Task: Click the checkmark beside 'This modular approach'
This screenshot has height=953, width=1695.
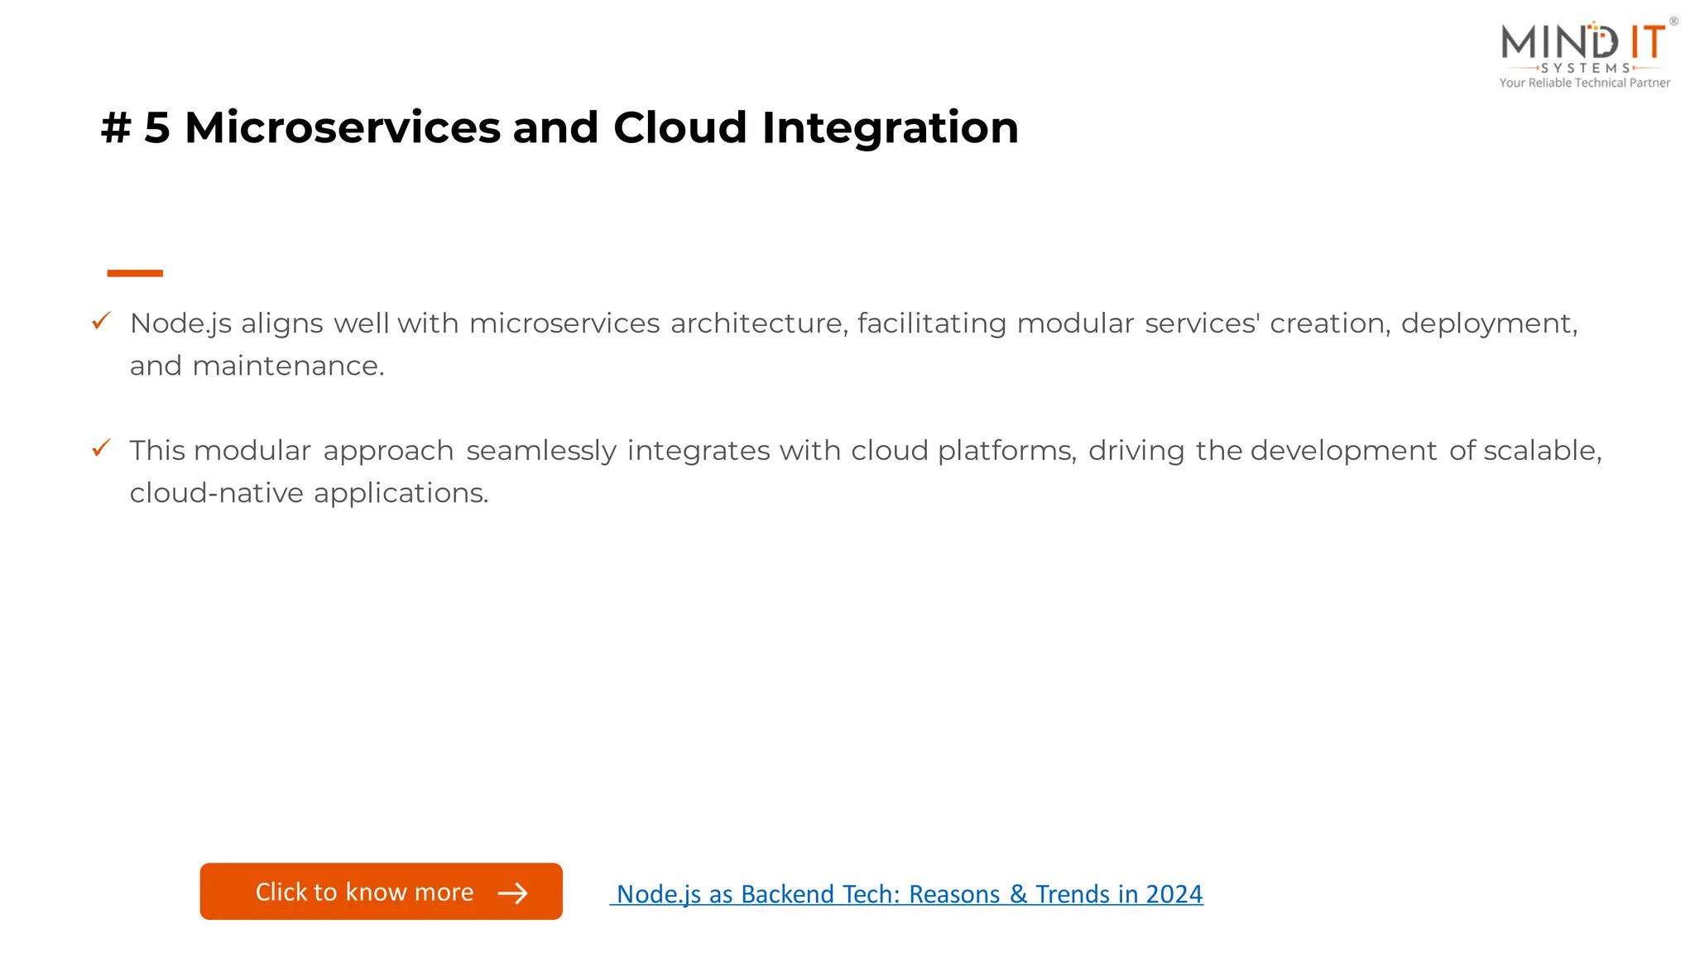Action: [x=101, y=448]
